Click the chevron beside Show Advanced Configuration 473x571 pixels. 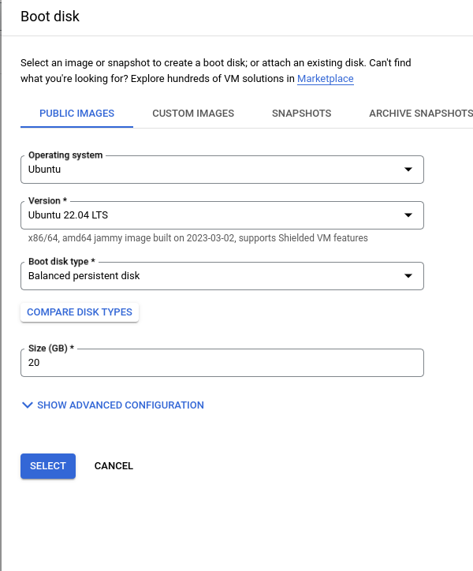click(28, 405)
